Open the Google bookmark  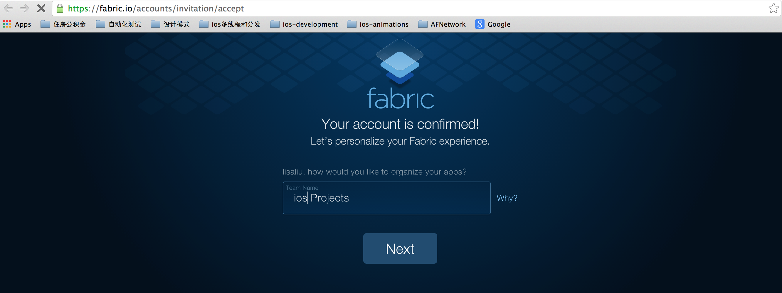point(493,24)
